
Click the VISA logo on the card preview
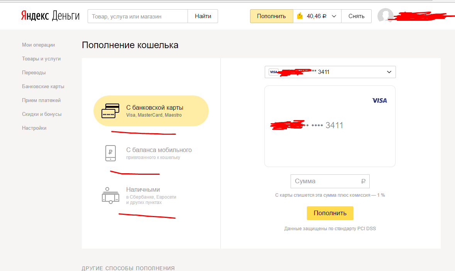(380, 100)
